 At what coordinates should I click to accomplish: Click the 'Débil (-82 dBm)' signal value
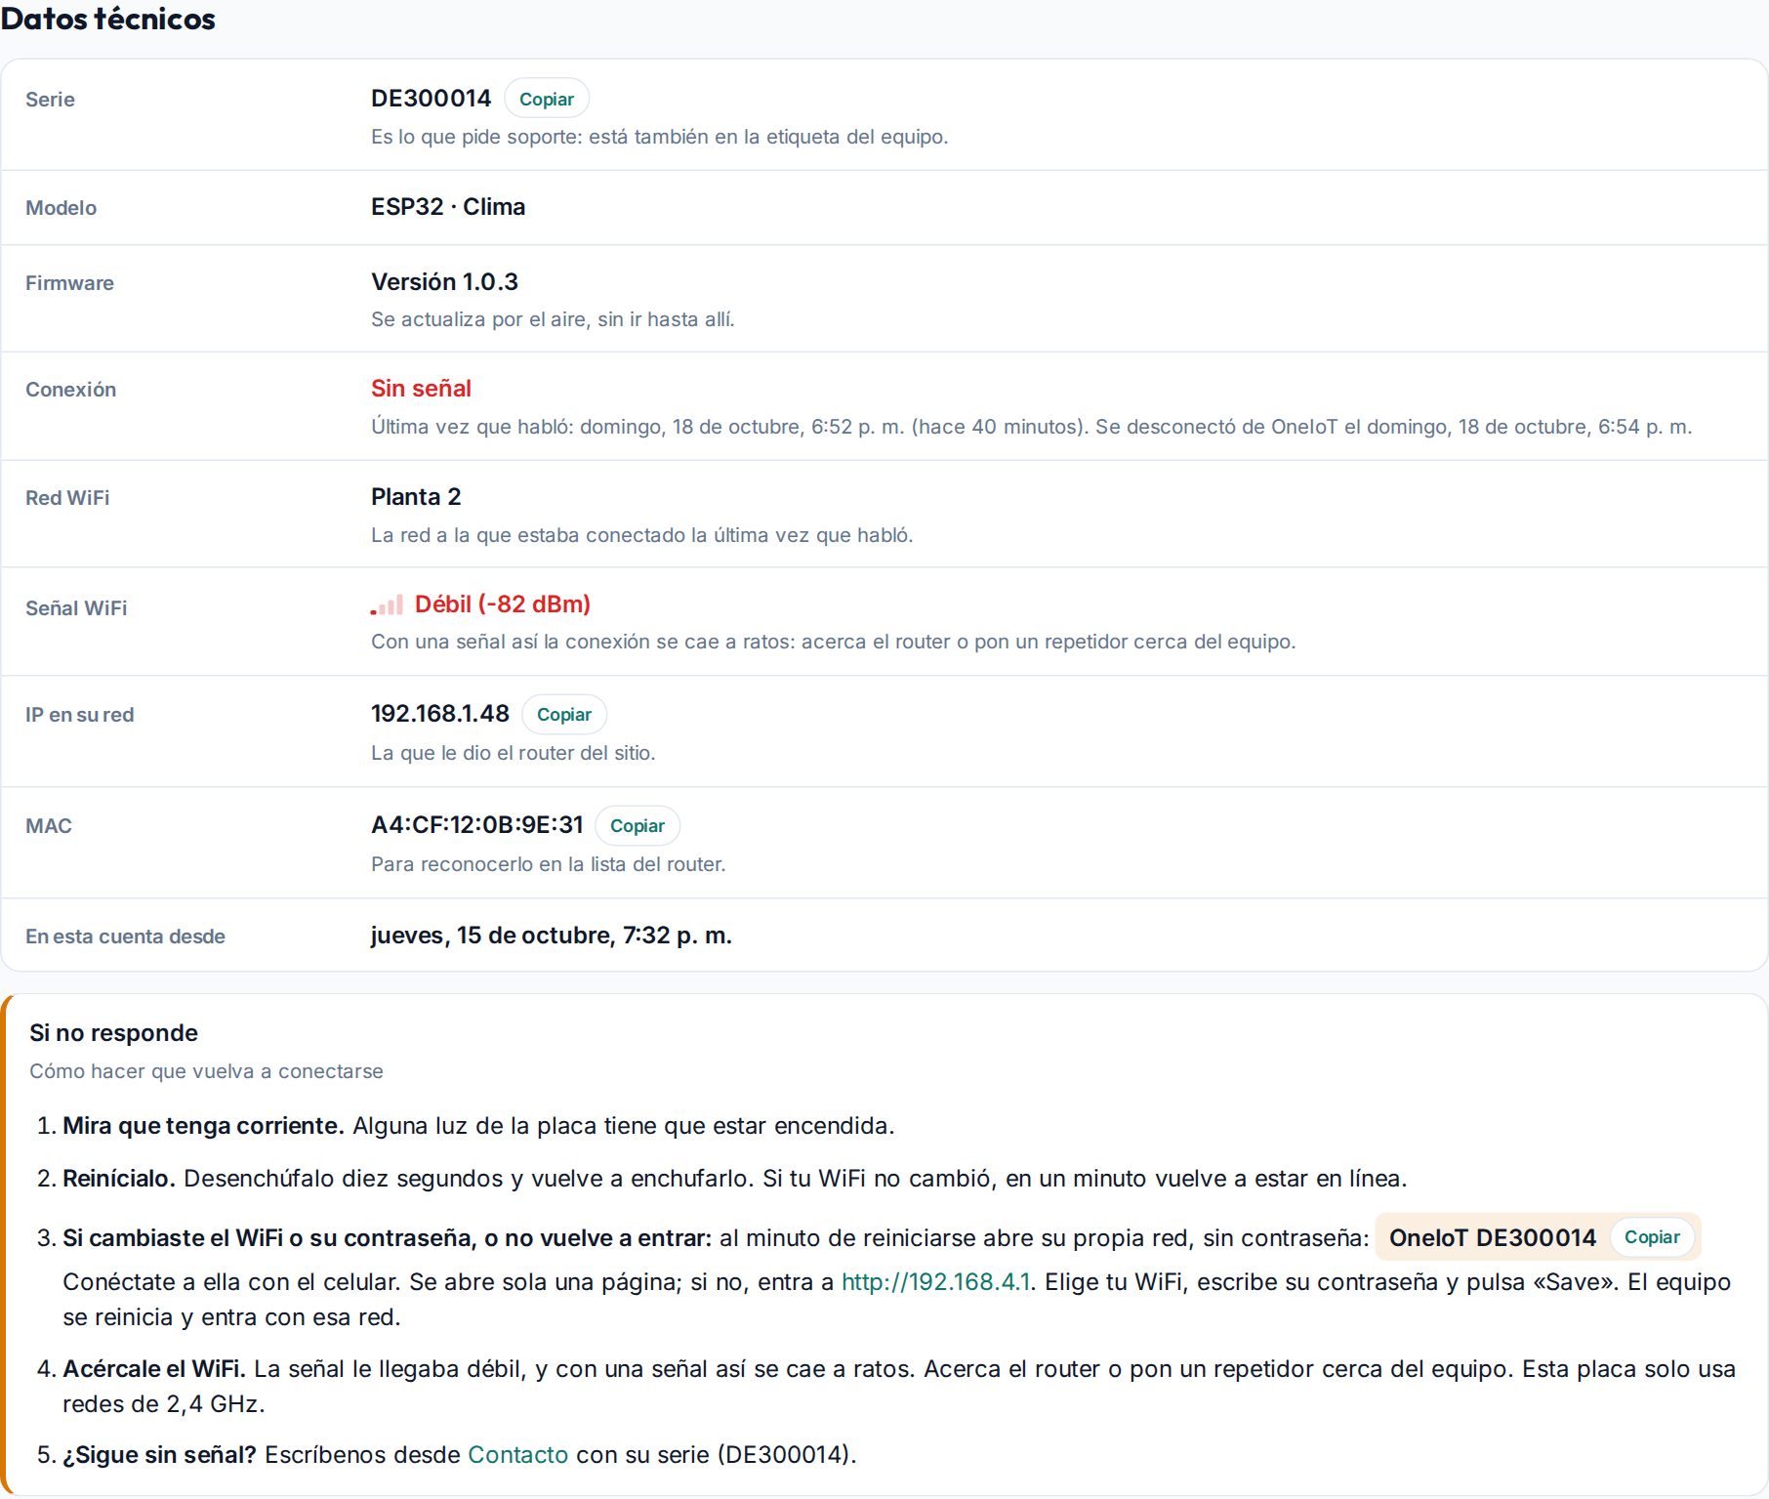point(503,604)
